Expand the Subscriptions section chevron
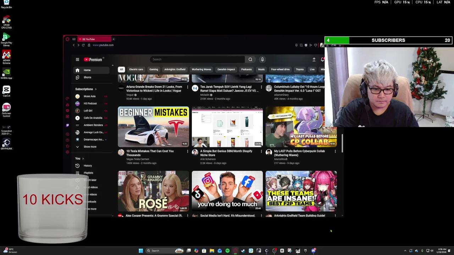454x255 pixels. coord(95,89)
